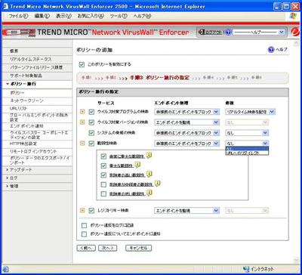Click 次へ > button
The image size is (302, 275).
[108, 248]
